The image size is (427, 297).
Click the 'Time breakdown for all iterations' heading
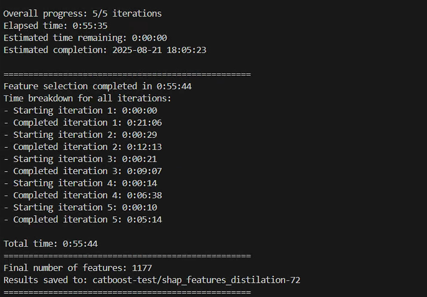pos(87,99)
